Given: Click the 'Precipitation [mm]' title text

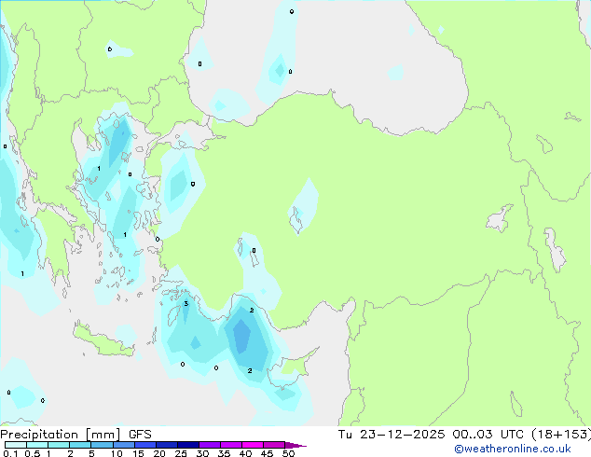Looking at the screenshot, I should click(61, 435).
